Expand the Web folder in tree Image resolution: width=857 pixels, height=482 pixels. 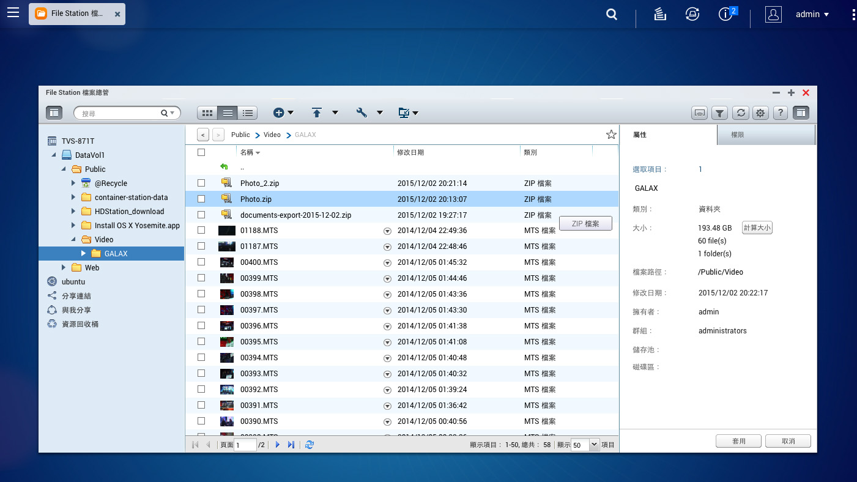64,267
